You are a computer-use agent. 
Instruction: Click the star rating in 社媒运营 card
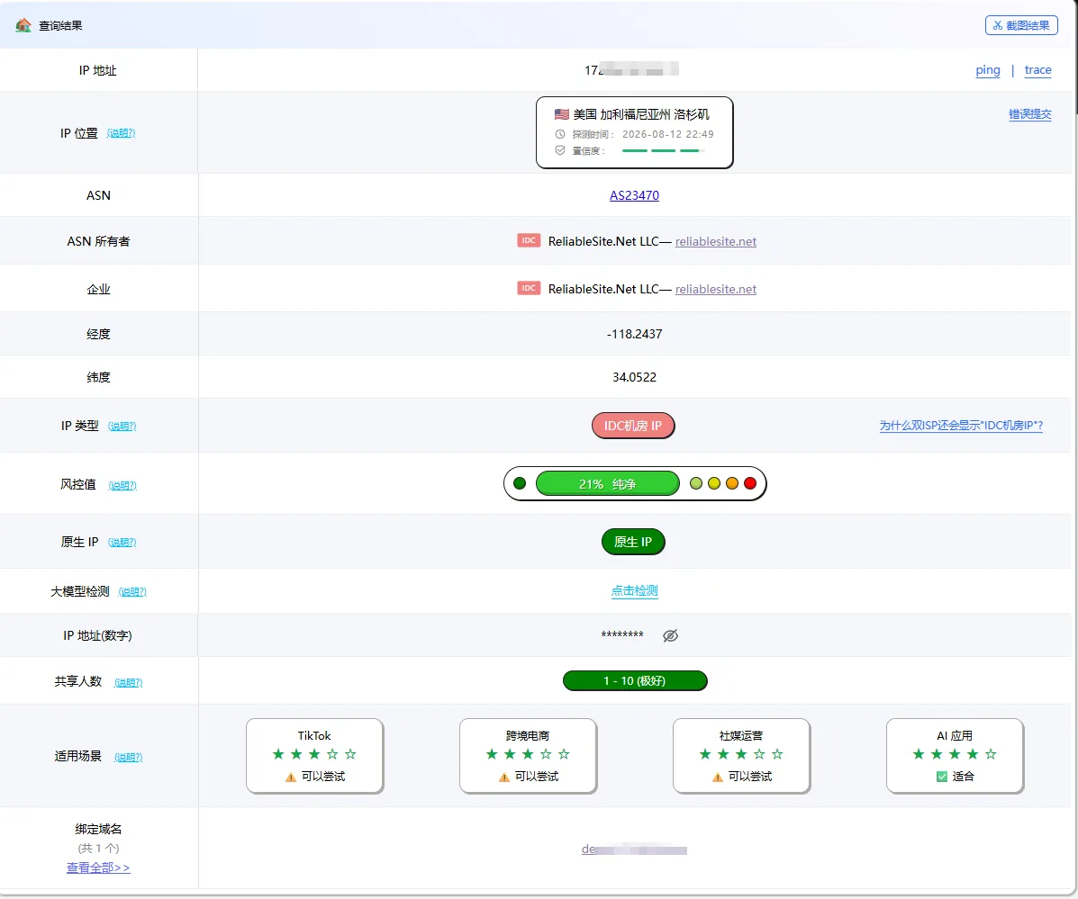click(x=741, y=754)
